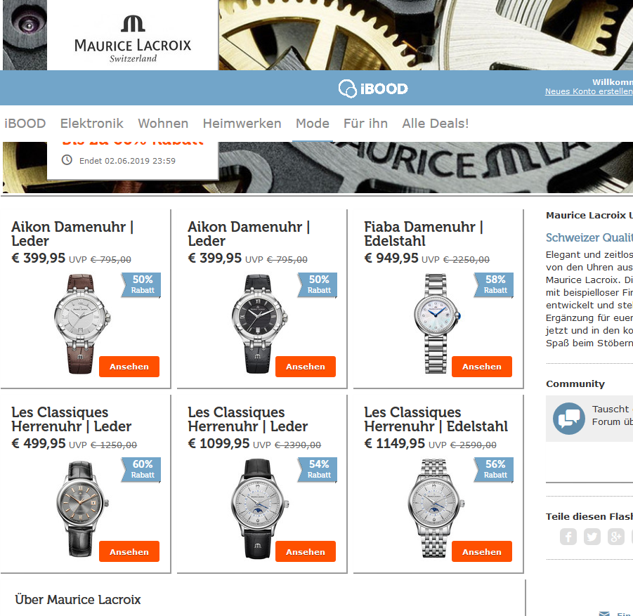
Task: Select Heimwerken in the navigation bar
Action: (242, 124)
